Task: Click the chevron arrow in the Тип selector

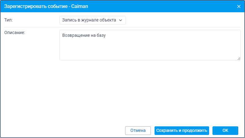Action: [121, 20]
